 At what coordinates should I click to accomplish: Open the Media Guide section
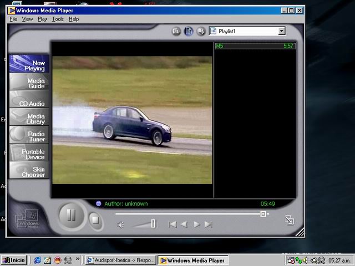tap(29, 81)
